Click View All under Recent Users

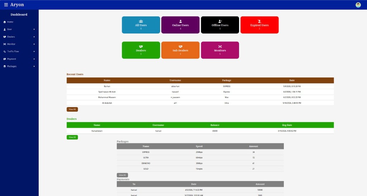[72, 109]
